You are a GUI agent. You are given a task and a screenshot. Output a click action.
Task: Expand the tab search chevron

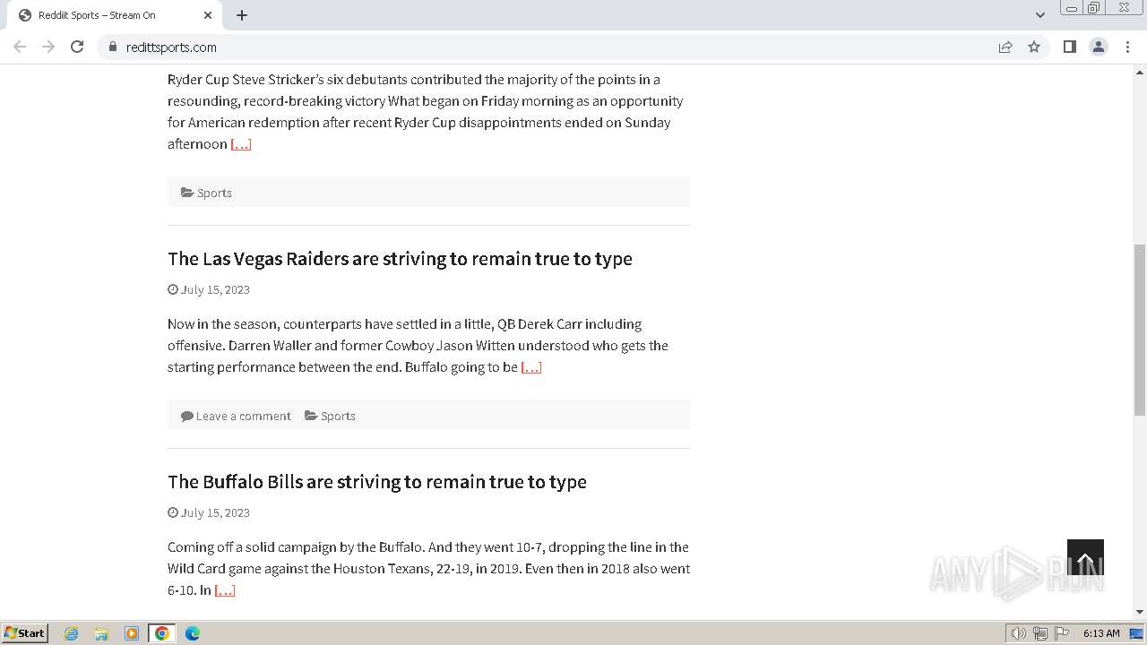pyautogui.click(x=1040, y=15)
